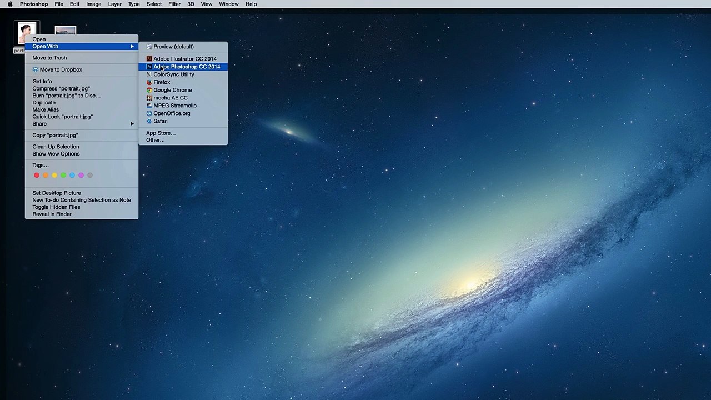Select Google Chrome in Open With list
The height and width of the screenshot is (400, 711).
click(x=172, y=90)
